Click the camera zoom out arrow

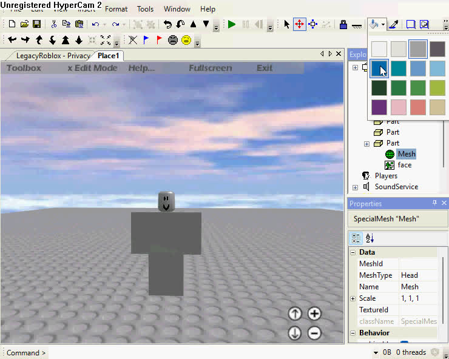(79, 40)
